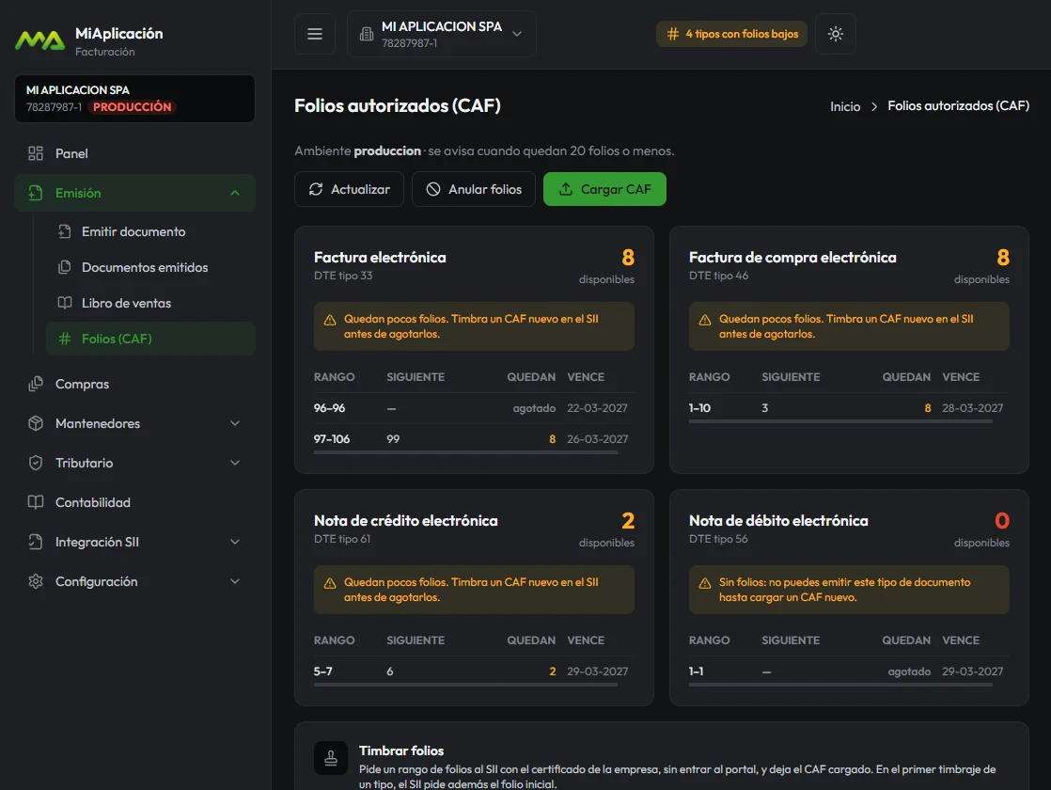Click the Libro de ventas book icon
This screenshot has height=790, width=1051.
pos(64,303)
